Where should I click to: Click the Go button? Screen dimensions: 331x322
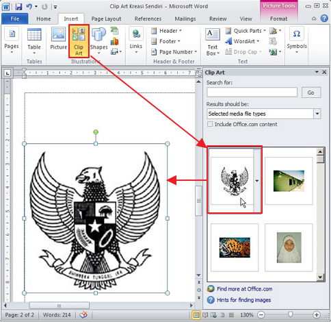310,92
